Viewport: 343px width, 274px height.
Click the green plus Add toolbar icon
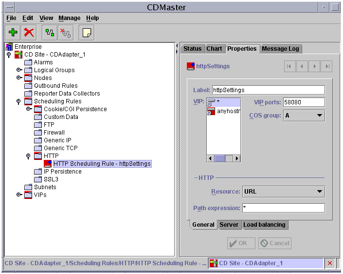pyautogui.click(x=13, y=33)
